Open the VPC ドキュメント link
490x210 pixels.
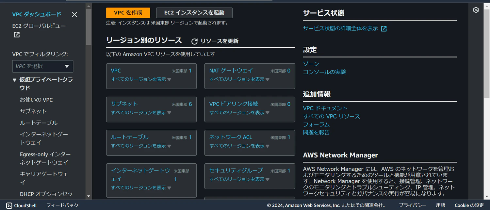click(x=325, y=108)
